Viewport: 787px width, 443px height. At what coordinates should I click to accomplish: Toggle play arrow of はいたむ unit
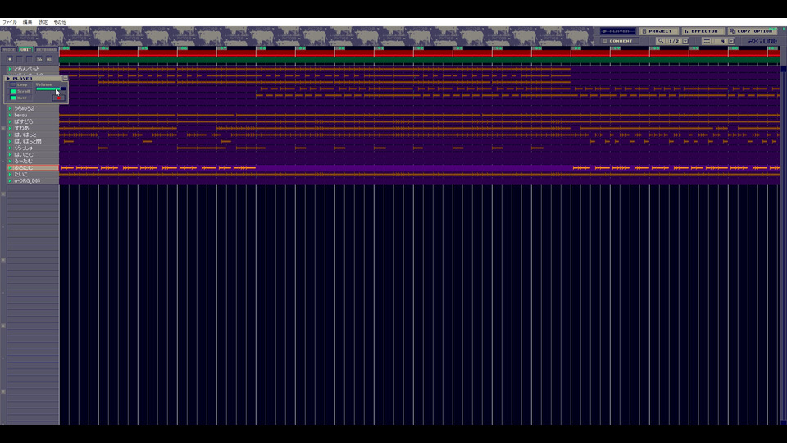click(x=10, y=154)
